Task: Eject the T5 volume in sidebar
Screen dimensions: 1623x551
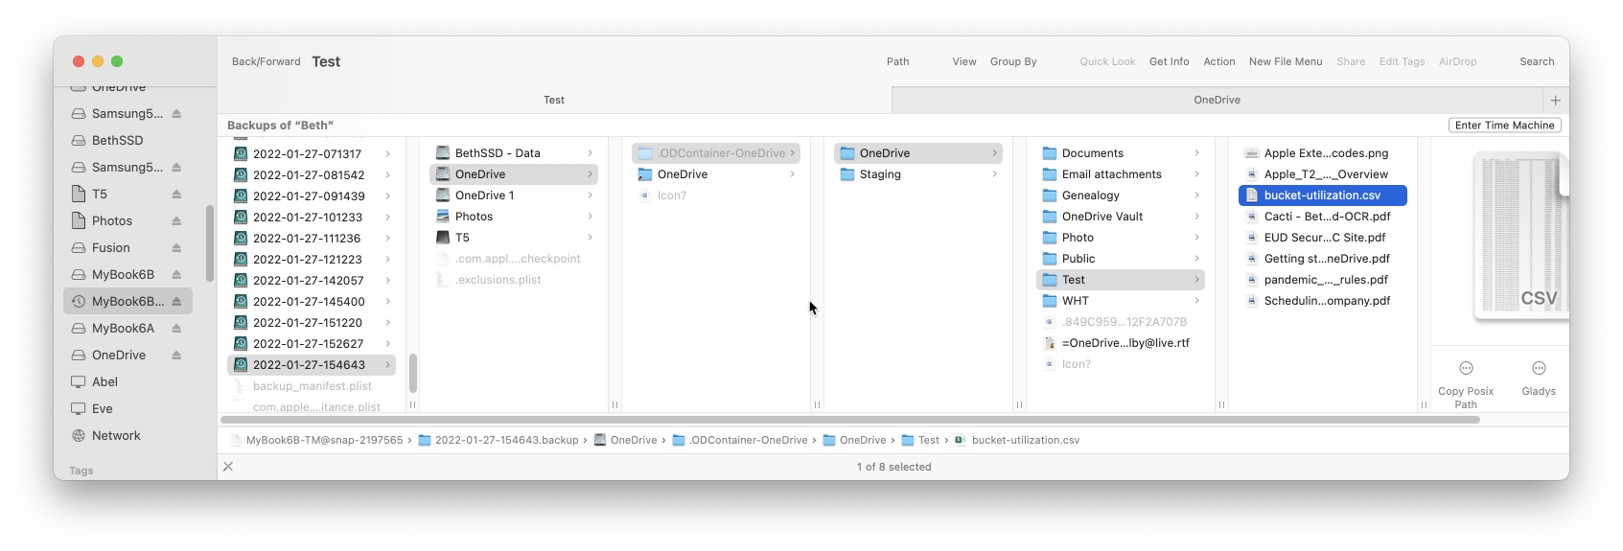Action: pyautogui.click(x=176, y=194)
